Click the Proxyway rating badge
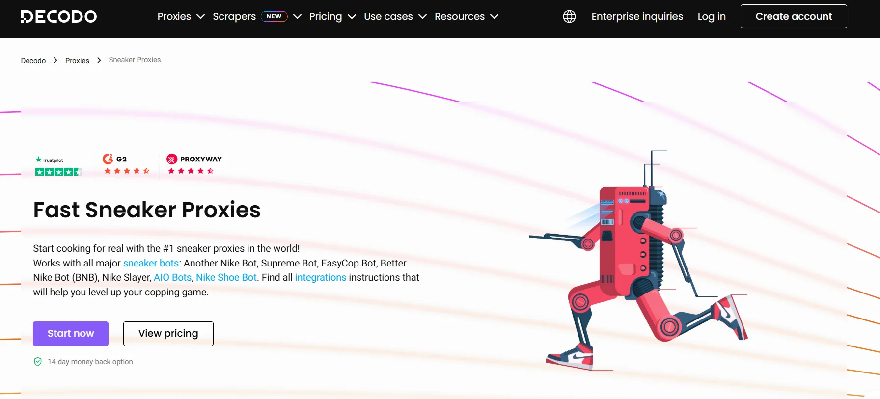The width and height of the screenshot is (880, 399). click(194, 164)
